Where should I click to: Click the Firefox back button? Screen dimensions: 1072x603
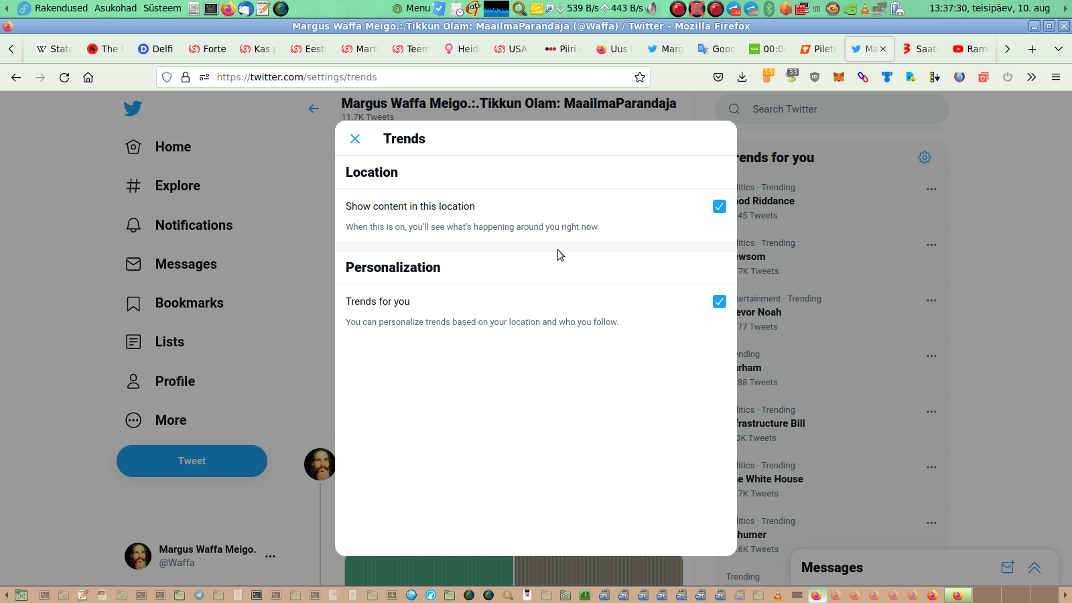coord(16,77)
